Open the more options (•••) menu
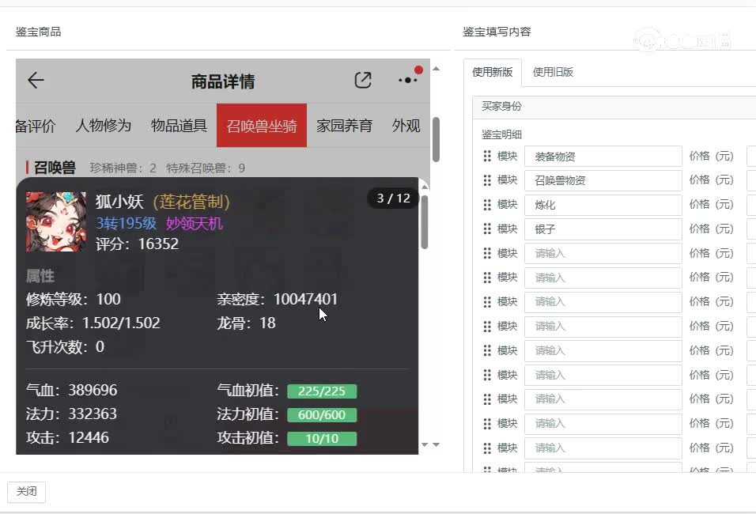756x514 pixels. click(x=406, y=80)
